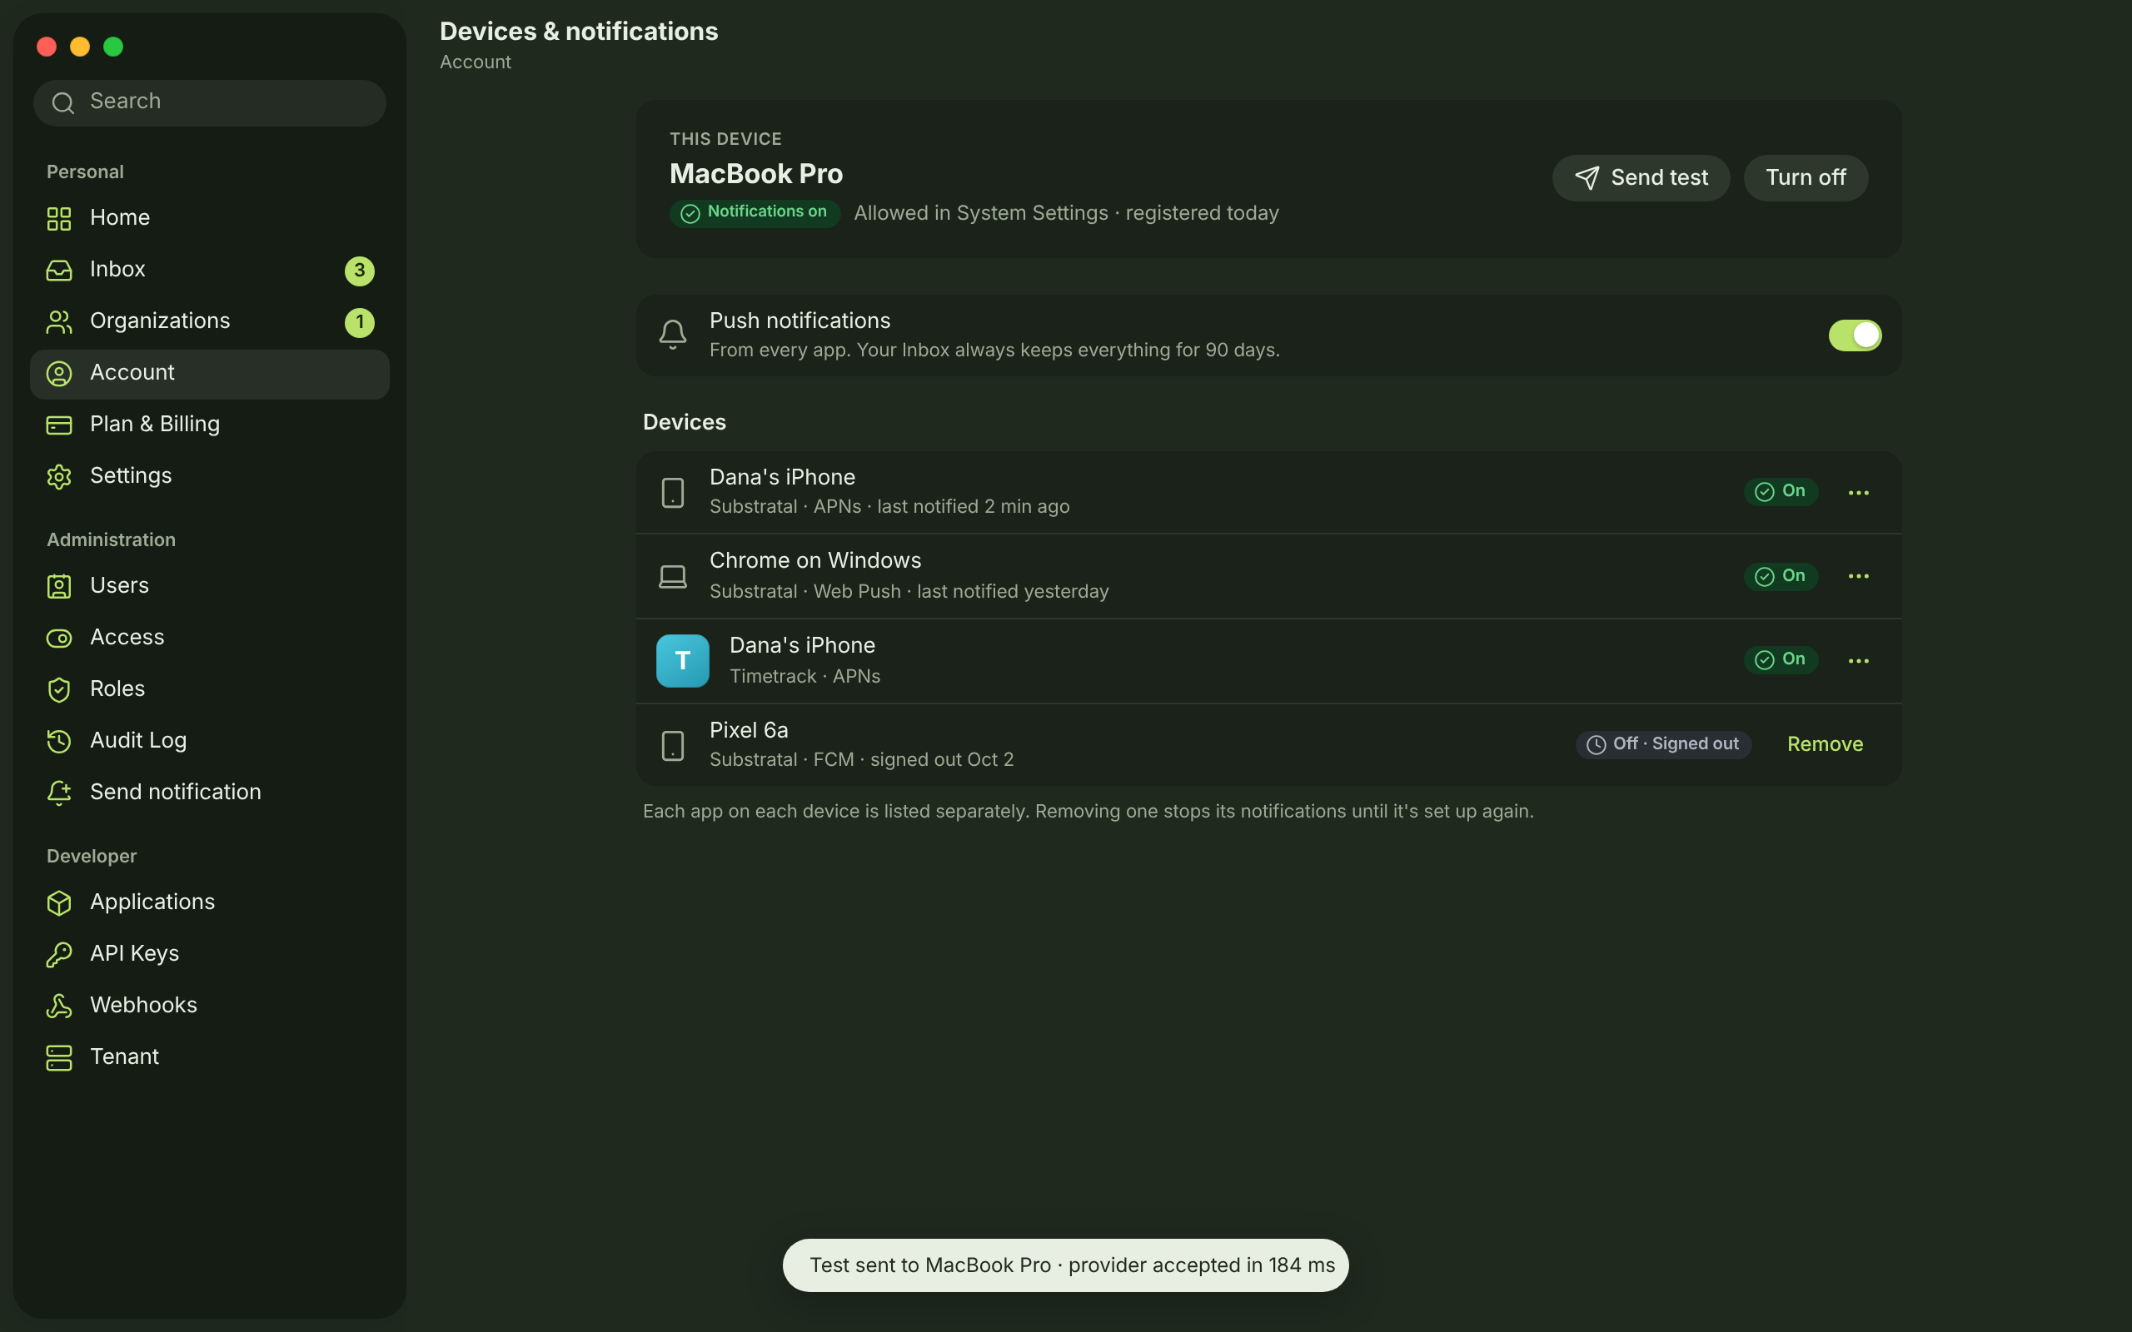2132x1332 pixels.
Task: Click the search magnifier icon
Action: tap(62, 103)
